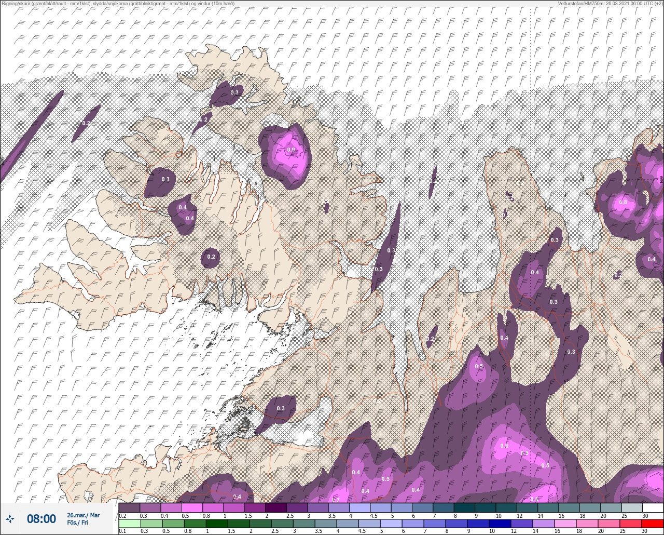Select the 14 swatch in top legend row
The width and height of the screenshot is (664, 535).
[548, 507]
